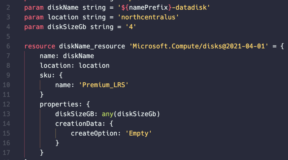288x160 pixels.
Task: Place cursor in 'Premium_LRS' string
Action: pos(103,85)
